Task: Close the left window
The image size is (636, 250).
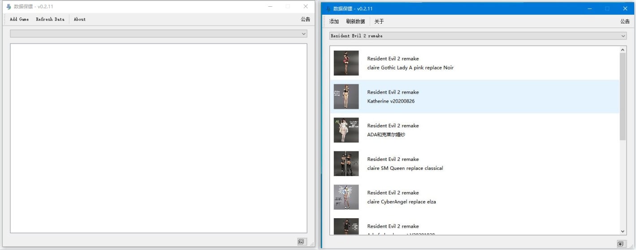Action: pos(306,7)
